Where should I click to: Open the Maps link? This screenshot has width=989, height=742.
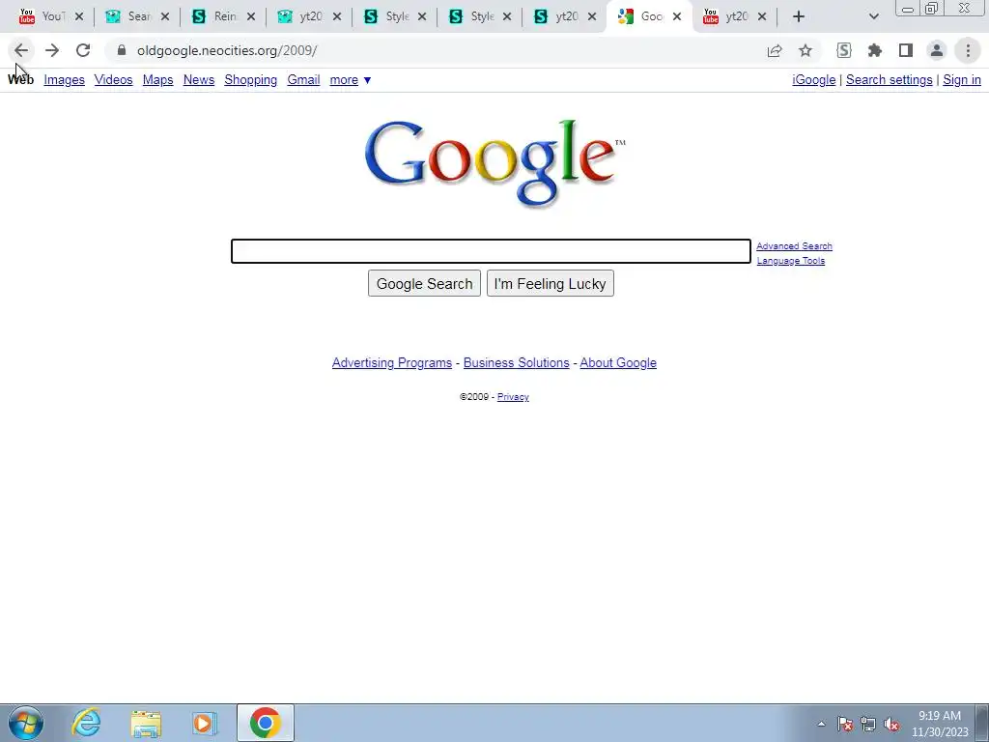click(x=157, y=80)
